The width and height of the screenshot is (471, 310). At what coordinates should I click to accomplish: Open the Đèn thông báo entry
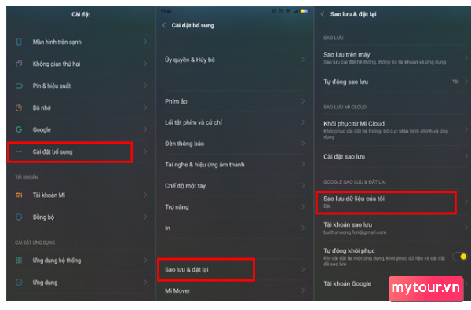[x=235, y=144]
